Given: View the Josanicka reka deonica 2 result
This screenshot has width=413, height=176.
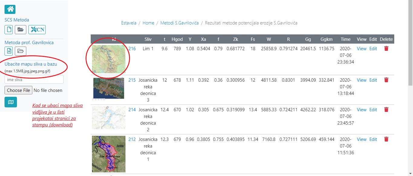Looking at the screenshot, I should tap(362, 110).
